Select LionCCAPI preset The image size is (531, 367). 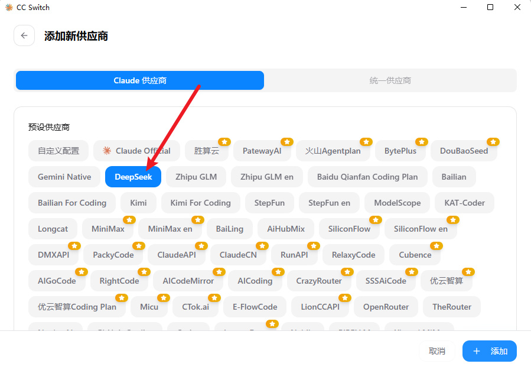320,307
